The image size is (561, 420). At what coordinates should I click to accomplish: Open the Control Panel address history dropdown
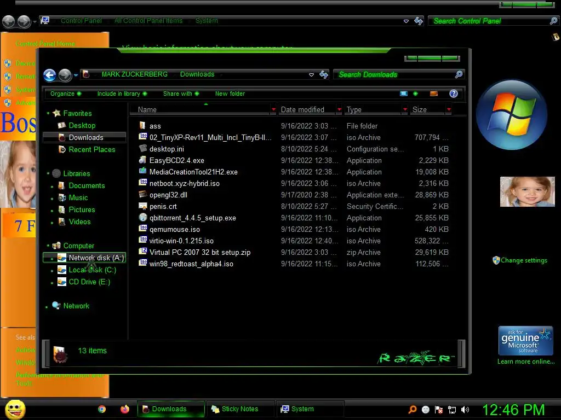(x=406, y=21)
